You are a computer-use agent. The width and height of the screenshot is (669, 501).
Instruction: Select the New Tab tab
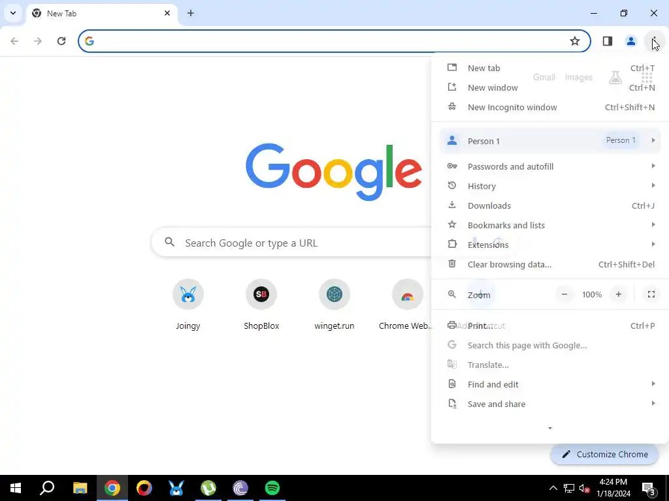[x=103, y=14]
